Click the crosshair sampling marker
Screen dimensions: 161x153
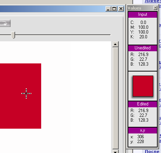pyautogui.click(x=26, y=93)
